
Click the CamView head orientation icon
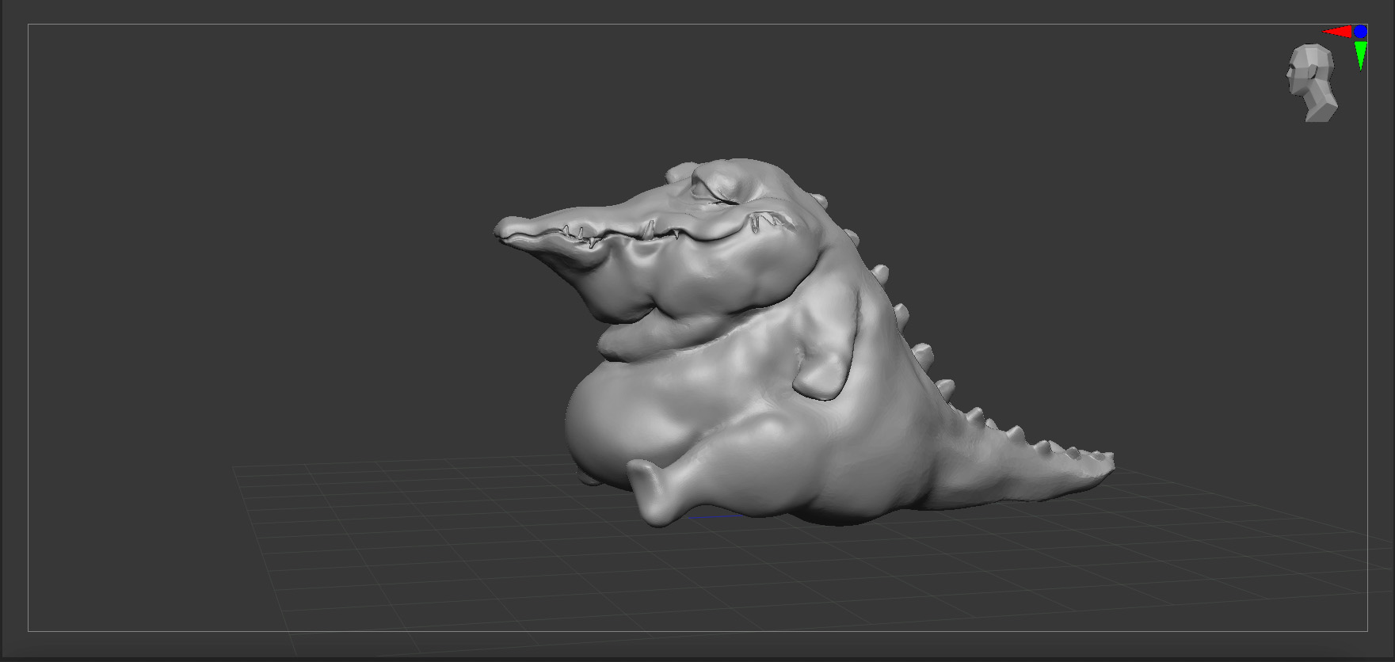click(1312, 83)
